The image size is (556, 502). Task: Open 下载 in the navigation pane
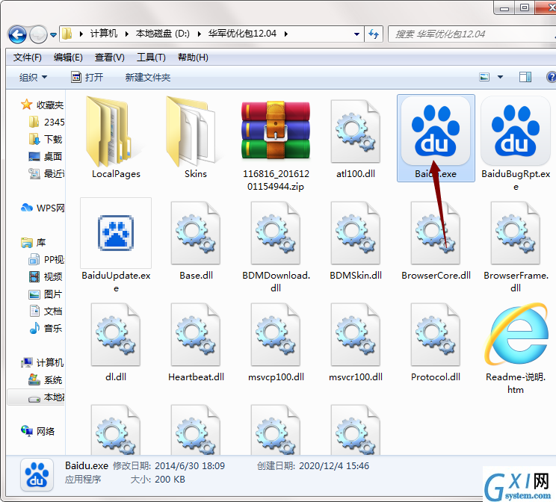pyautogui.click(x=46, y=140)
